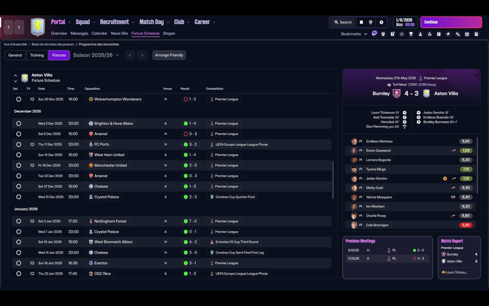Click the Search button
Viewport: 489px width, 306px height.
(x=343, y=22)
